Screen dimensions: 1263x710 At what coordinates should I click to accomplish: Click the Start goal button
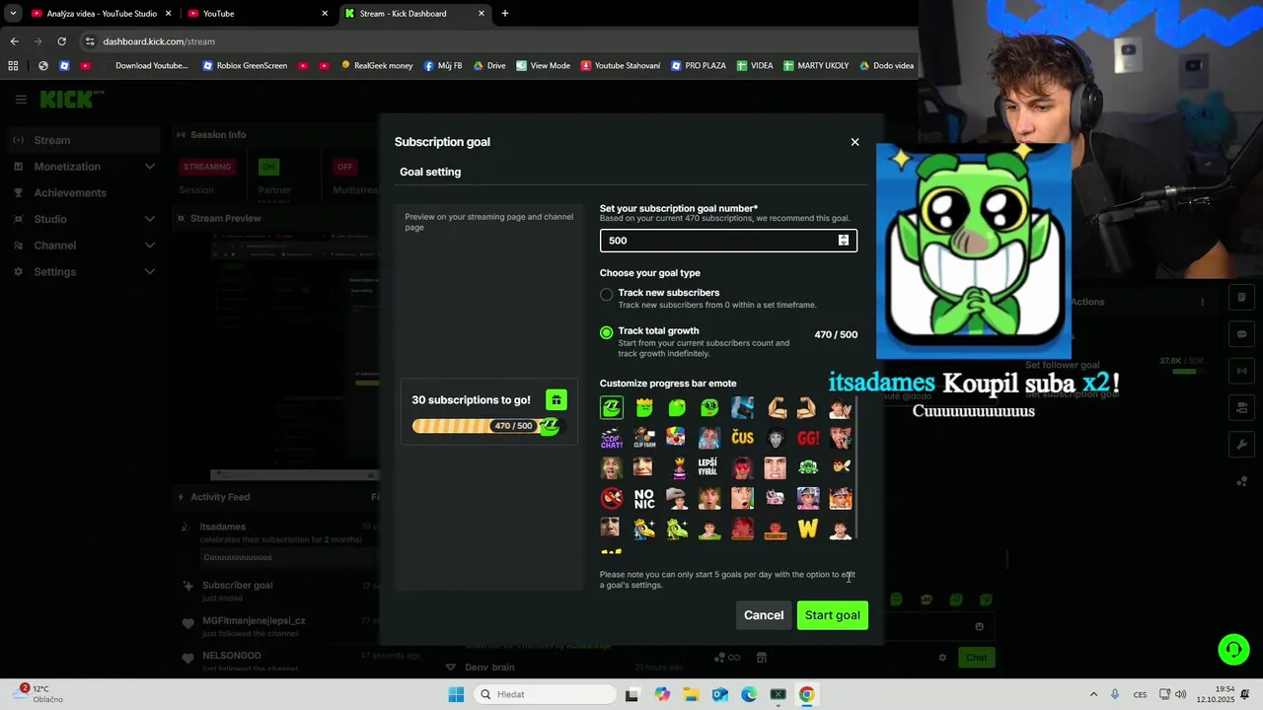(833, 615)
